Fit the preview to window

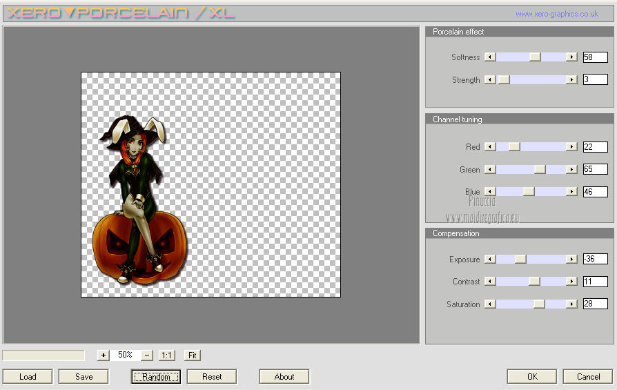[x=193, y=355]
